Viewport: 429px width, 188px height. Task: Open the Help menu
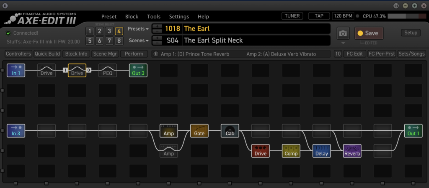point(203,17)
